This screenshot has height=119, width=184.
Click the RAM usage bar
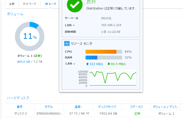point(104,58)
